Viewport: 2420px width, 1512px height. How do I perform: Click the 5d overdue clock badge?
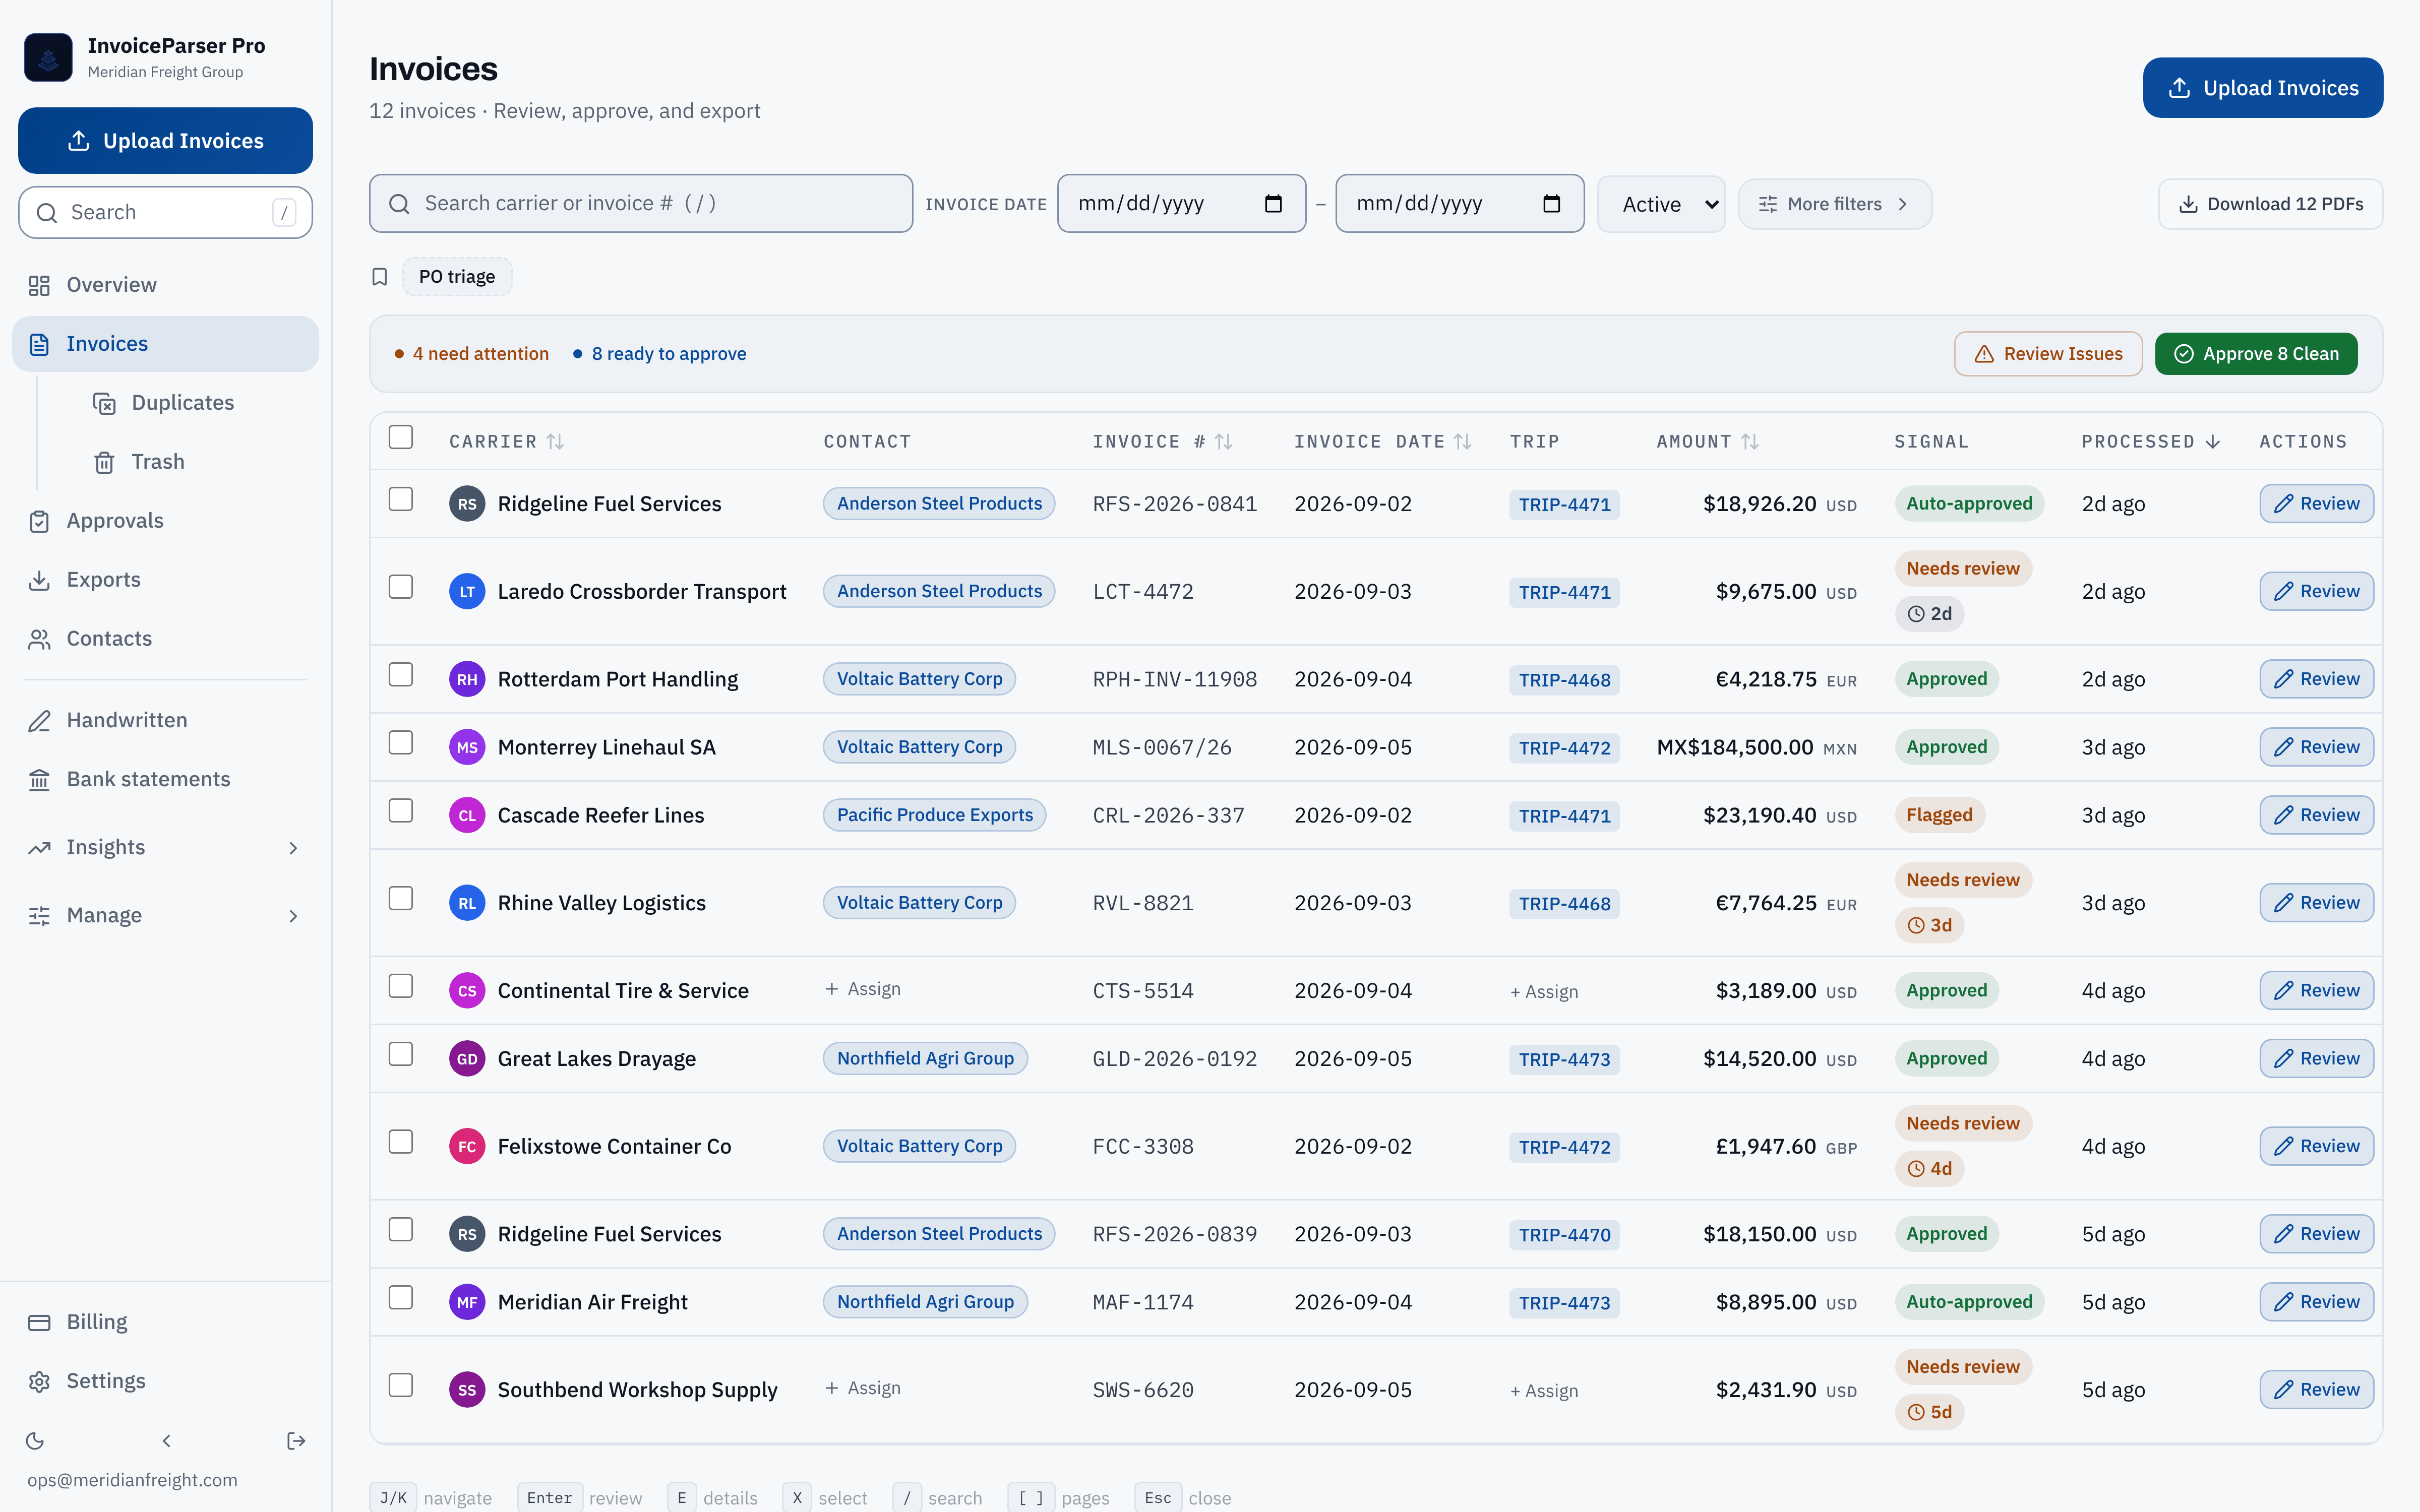[x=1929, y=1412]
